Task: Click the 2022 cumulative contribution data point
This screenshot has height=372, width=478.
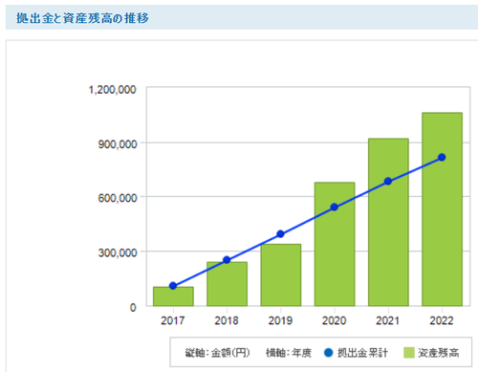Action: point(442,157)
